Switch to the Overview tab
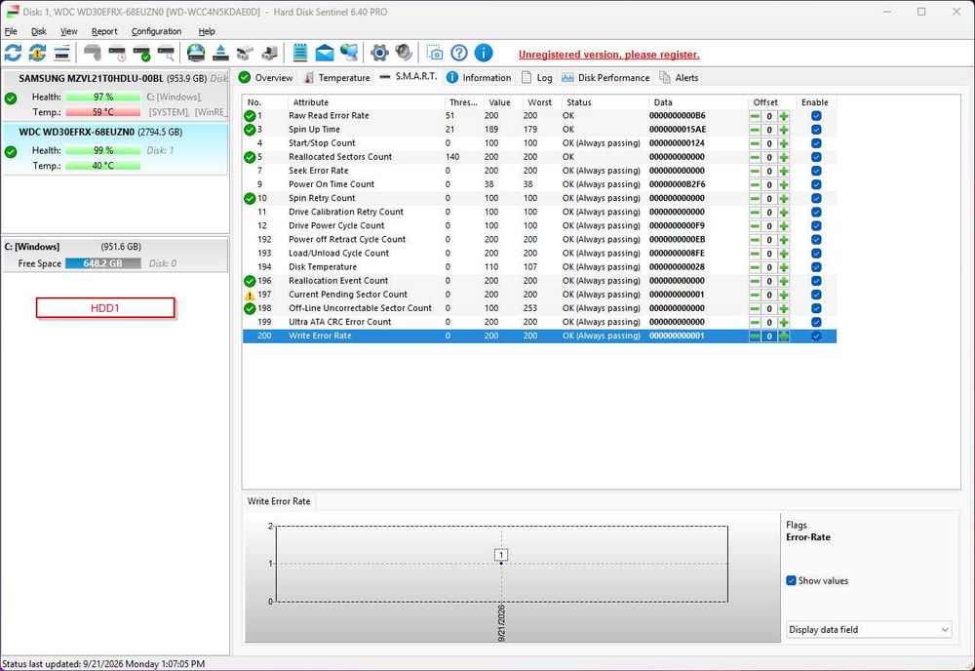Viewport: 975px width, 671px height. click(x=265, y=77)
